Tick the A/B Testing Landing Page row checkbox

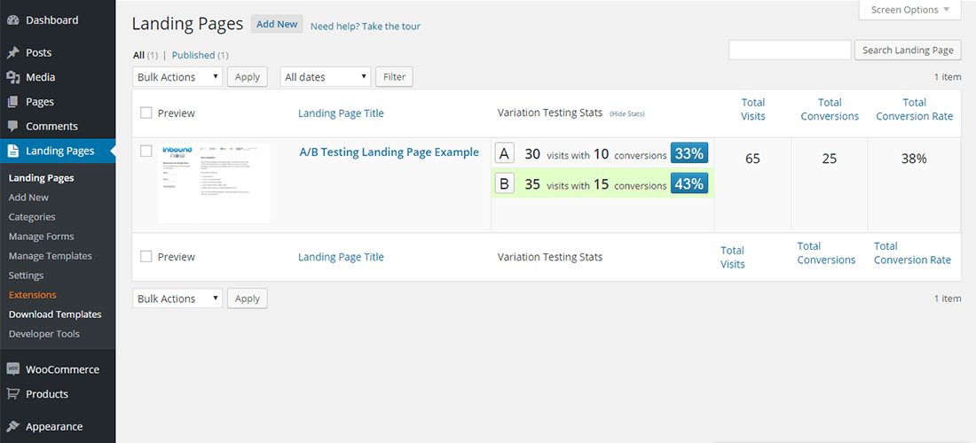[x=146, y=152]
